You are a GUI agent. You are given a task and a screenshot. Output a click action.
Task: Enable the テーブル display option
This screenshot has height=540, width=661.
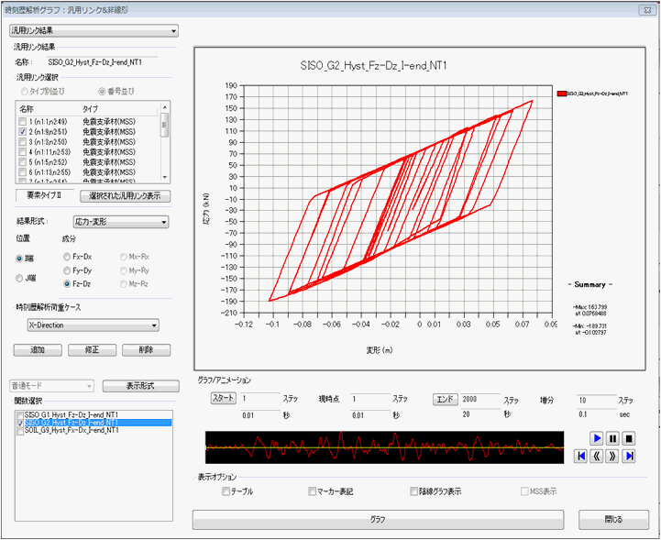(226, 491)
